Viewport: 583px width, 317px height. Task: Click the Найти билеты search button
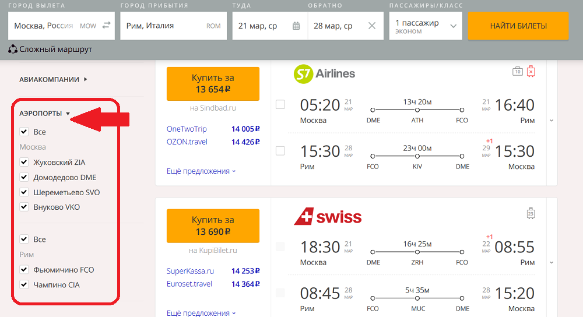click(x=518, y=26)
